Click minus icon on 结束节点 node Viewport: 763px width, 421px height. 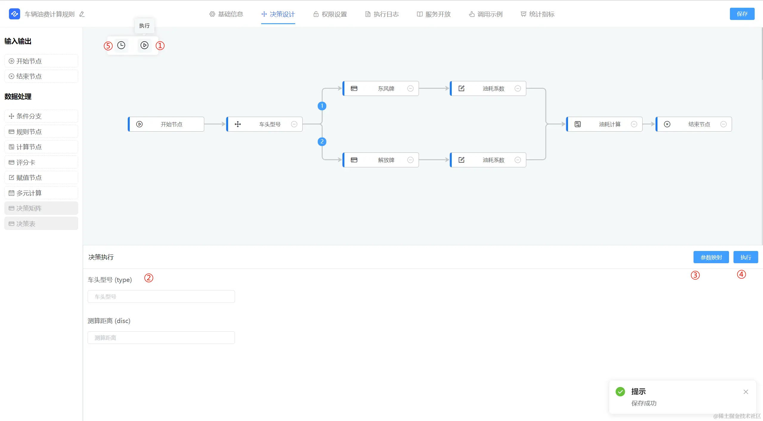723,124
